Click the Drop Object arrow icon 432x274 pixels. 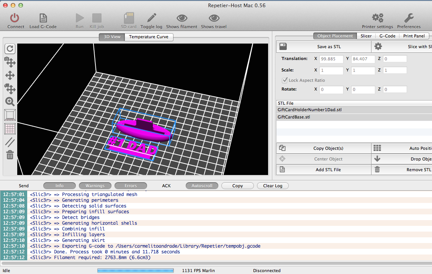[x=377, y=159]
